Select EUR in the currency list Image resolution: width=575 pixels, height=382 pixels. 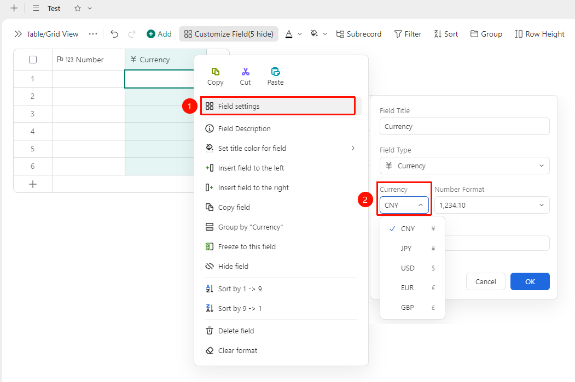click(x=413, y=288)
